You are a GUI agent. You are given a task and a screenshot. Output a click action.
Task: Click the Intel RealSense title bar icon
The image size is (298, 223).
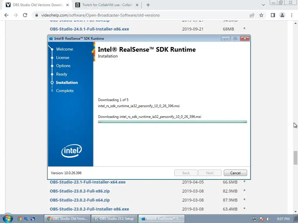(51, 39)
